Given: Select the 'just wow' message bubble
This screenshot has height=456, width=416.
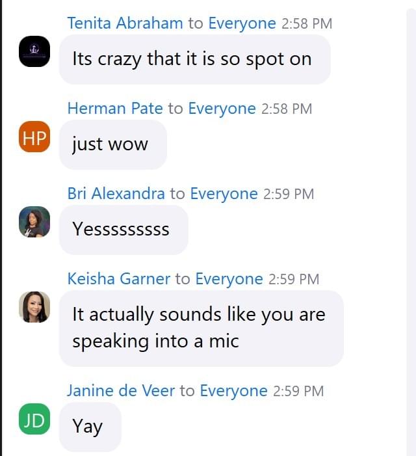Looking at the screenshot, I should point(113,144).
